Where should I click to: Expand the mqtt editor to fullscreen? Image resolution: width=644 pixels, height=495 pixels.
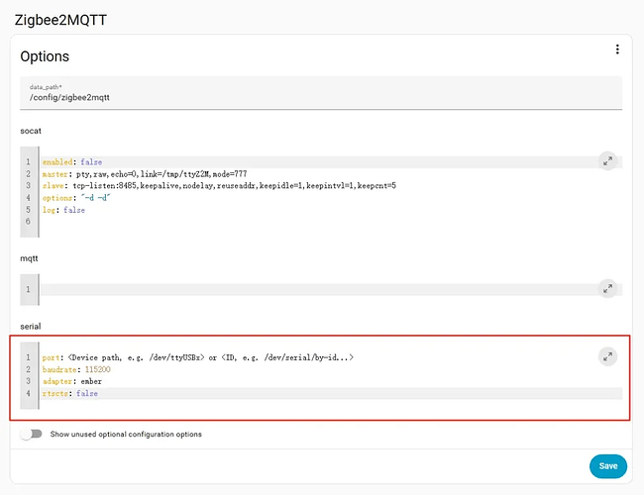pos(607,289)
